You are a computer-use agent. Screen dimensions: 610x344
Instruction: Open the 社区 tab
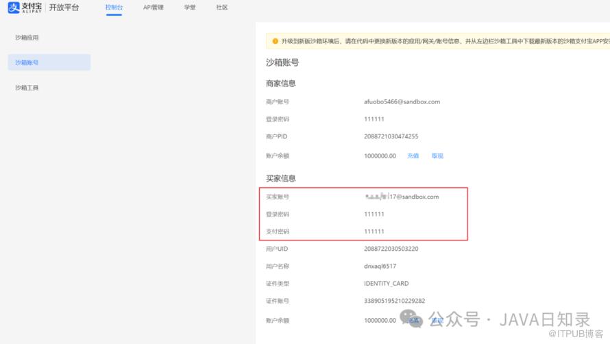(222, 8)
